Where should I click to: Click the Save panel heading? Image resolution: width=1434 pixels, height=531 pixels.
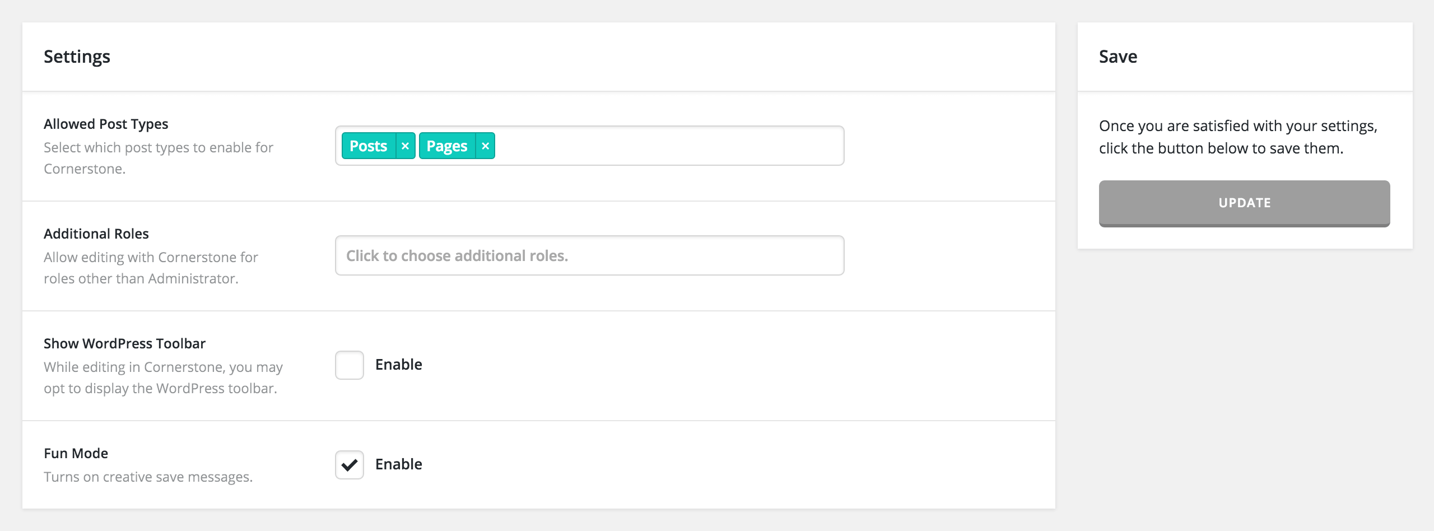[x=1118, y=57]
